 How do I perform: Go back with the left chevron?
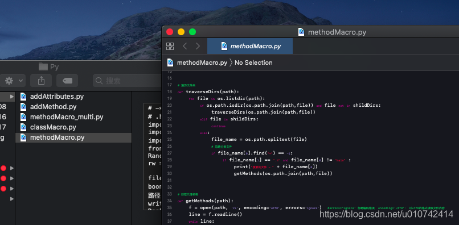coord(185,46)
